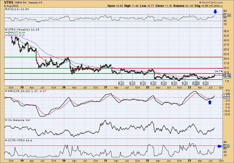Click the 34.7% target annotation
Image resolution: width=234 pixels, height=163 pixels.
[x=219, y=71]
